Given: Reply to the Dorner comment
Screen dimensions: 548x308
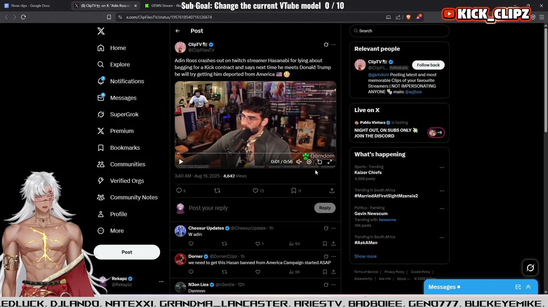Looking at the screenshot, I should [191, 272].
